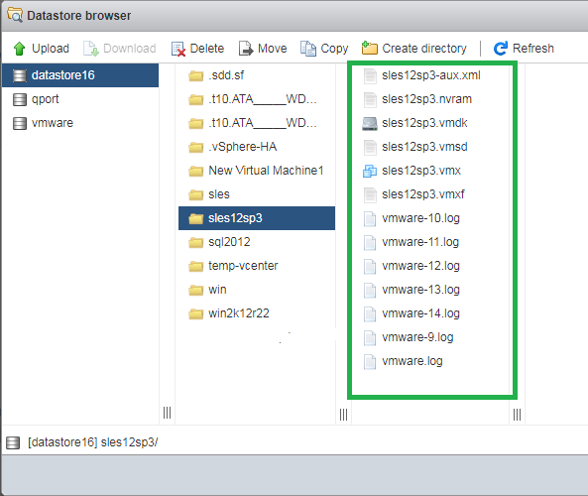Click the column divider handle after datastore list
The height and width of the screenshot is (496, 588).
tap(167, 413)
